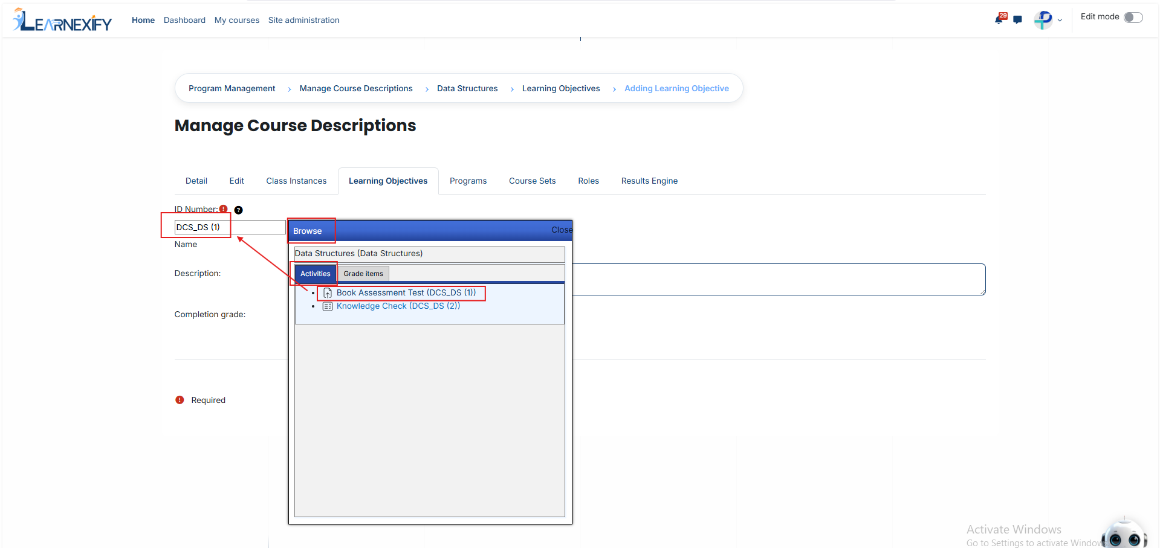The width and height of the screenshot is (1160, 548).
Task: Expand the user menu dropdown arrow
Action: pos(1060,21)
